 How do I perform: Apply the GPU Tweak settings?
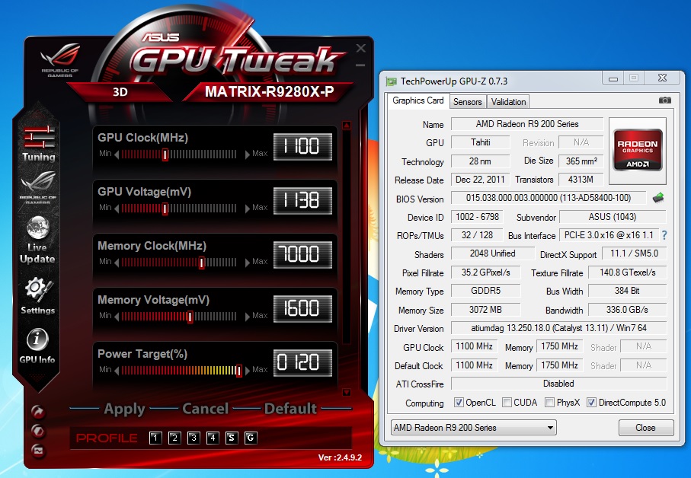point(124,409)
